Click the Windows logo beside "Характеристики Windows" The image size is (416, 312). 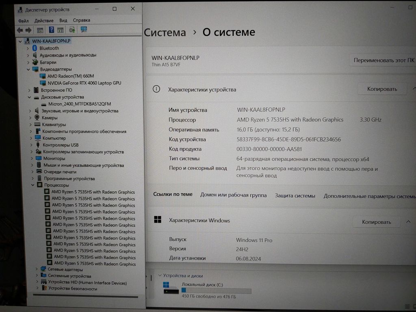click(x=158, y=219)
